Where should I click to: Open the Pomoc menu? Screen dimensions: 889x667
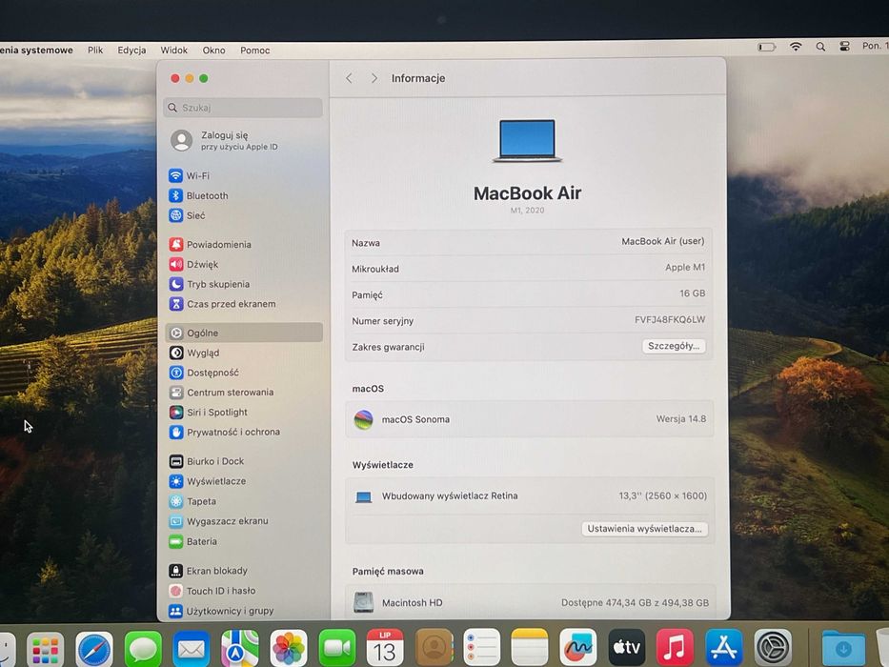[x=254, y=50]
